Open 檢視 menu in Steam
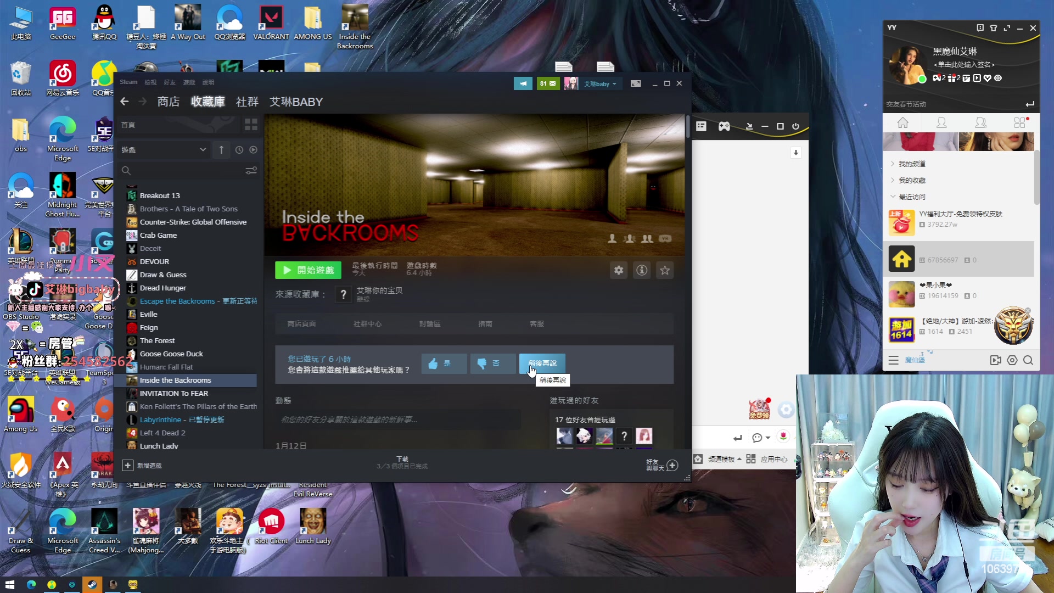The image size is (1054, 593). click(150, 82)
